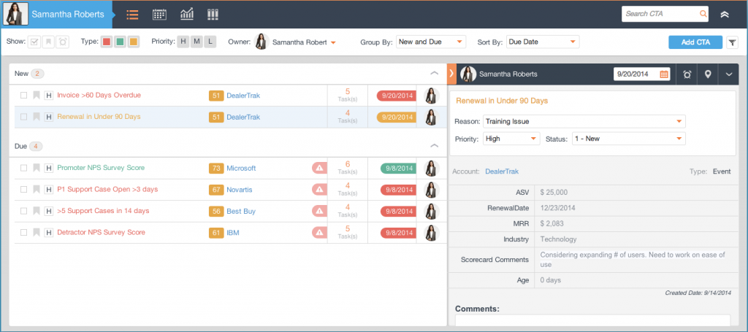Switch to the list view icon
This screenshot has width=748, height=332.
132,14
